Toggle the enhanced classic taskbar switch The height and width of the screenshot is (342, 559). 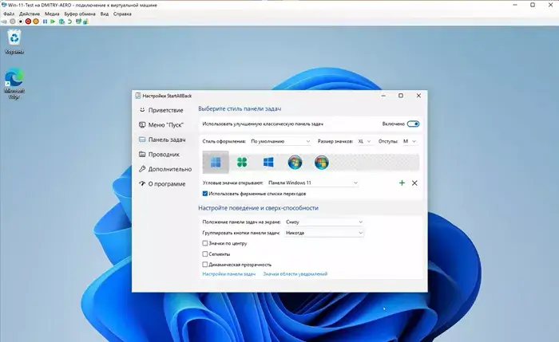coord(413,124)
